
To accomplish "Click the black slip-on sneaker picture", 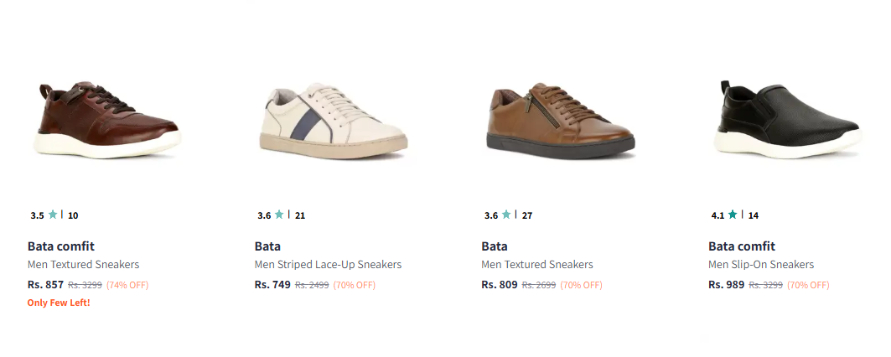I will [790, 119].
